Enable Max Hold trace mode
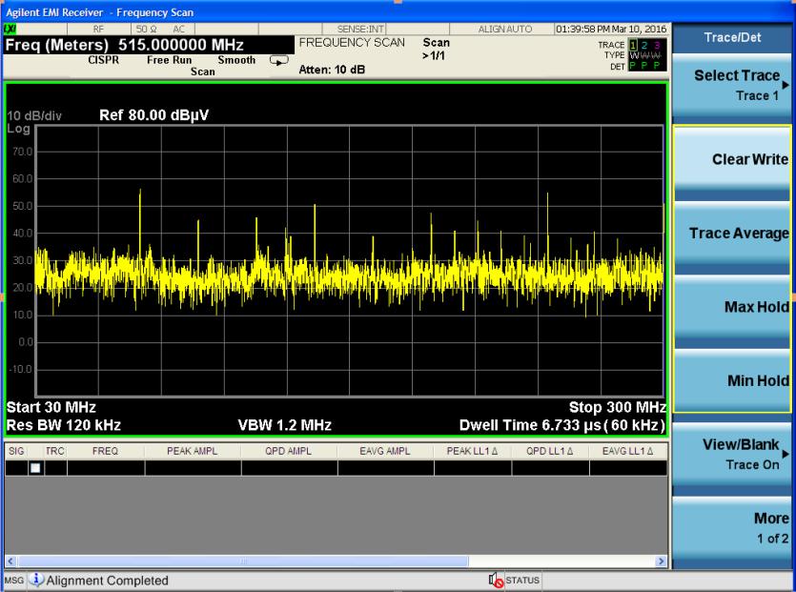This screenshot has height=592, width=796. pos(734,307)
